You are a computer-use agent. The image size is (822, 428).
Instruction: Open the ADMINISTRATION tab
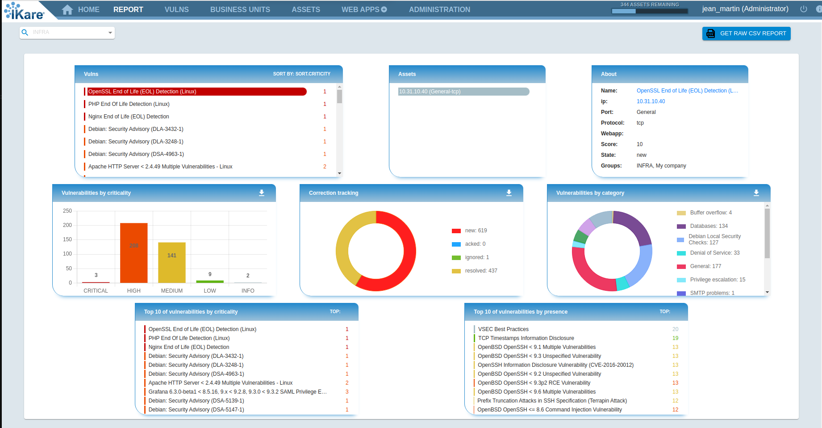coord(439,9)
